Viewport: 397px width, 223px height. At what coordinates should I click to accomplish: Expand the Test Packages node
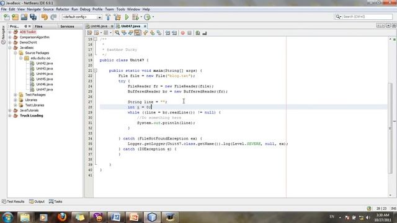[16, 95]
